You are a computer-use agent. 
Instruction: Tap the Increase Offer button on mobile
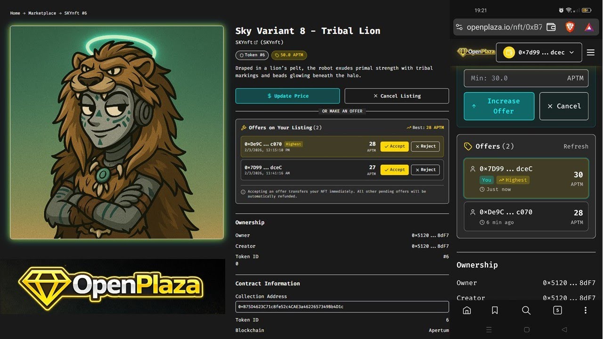(x=499, y=106)
